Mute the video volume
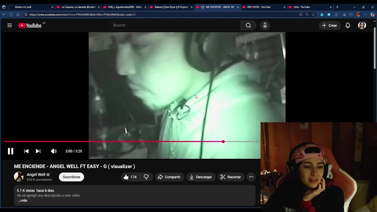This screenshot has width=377, height=212. click(54, 151)
